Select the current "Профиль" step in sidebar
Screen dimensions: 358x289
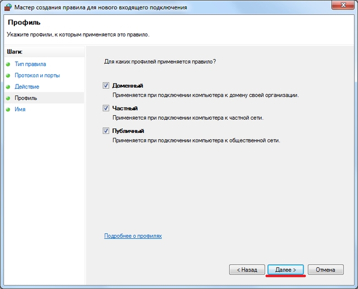[x=26, y=98]
